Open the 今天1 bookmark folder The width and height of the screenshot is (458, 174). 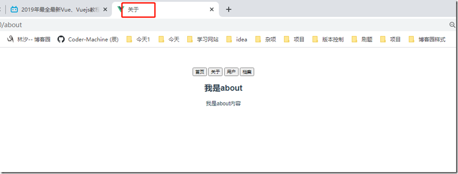138,39
